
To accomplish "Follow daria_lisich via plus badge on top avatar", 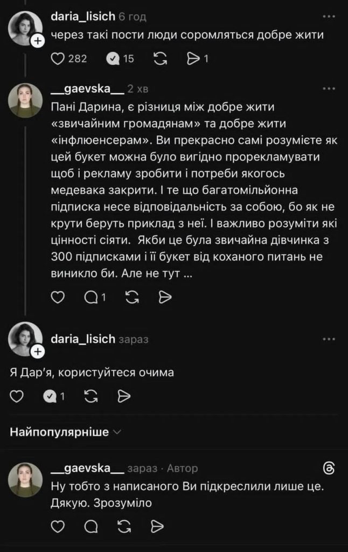I will [37, 42].
